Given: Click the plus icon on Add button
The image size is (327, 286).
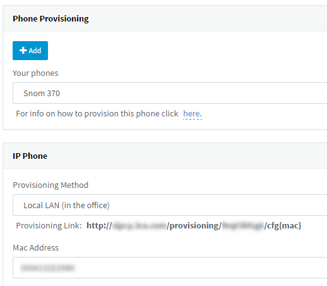Looking at the screenshot, I should point(23,51).
